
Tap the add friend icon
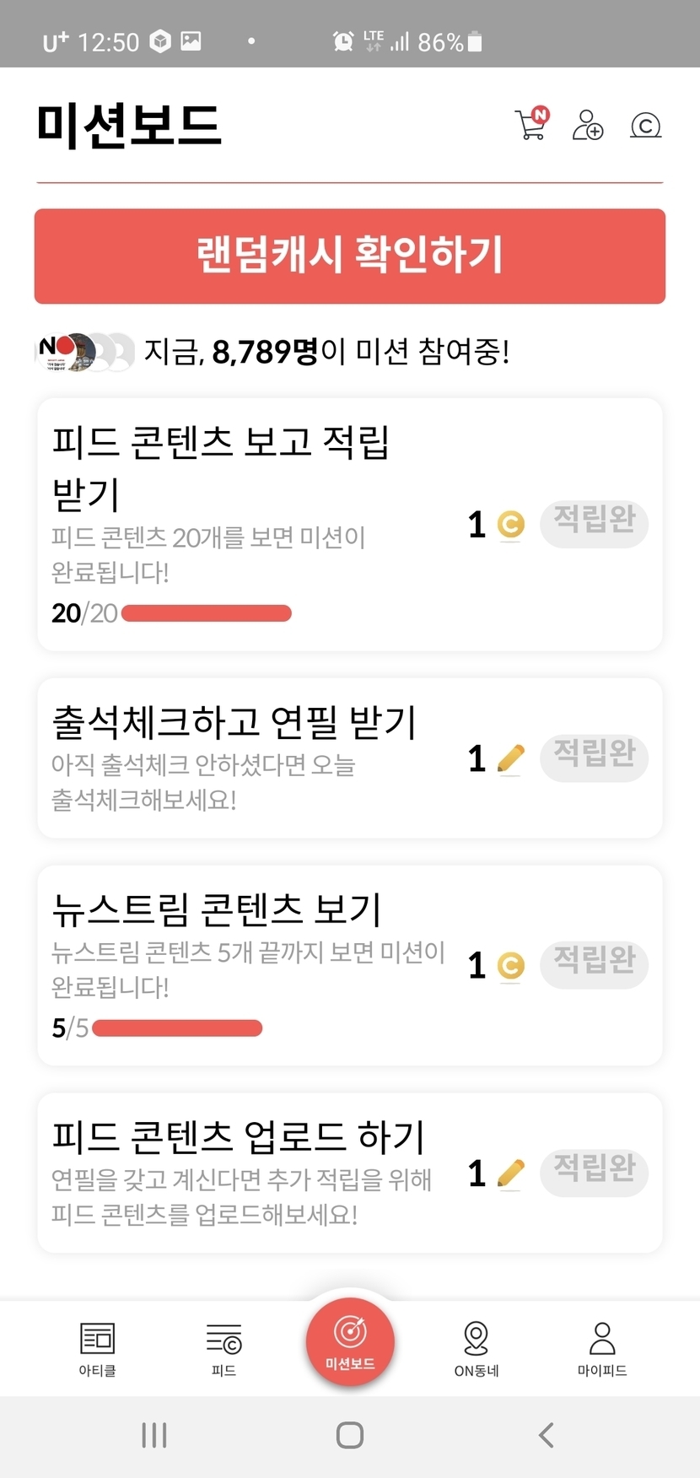(x=588, y=125)
